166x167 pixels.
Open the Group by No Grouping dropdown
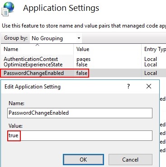pyautogui.click(x=56, y=38)
